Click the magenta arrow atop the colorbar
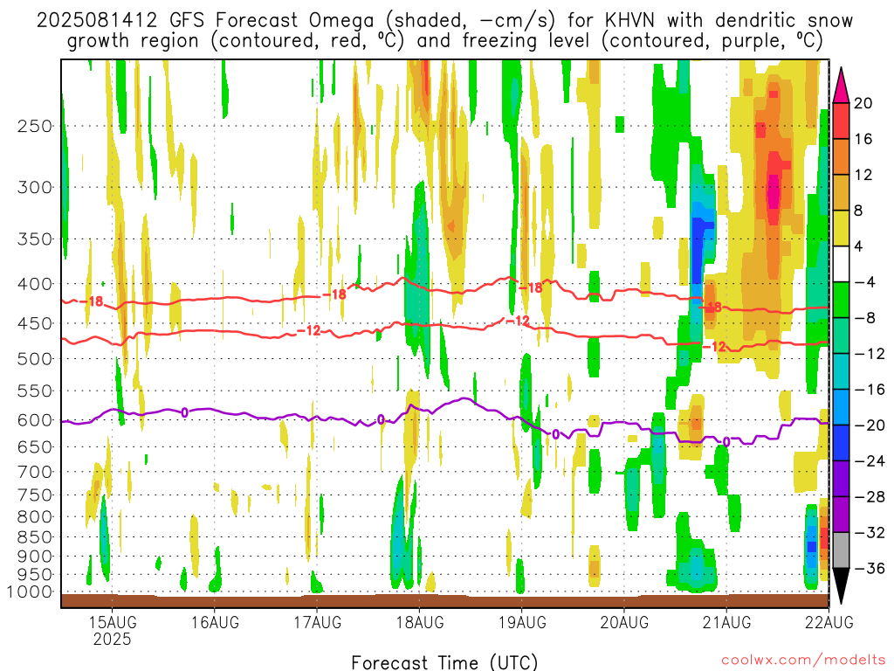This screenshot has height=671, width=894. tap(841, 86)
